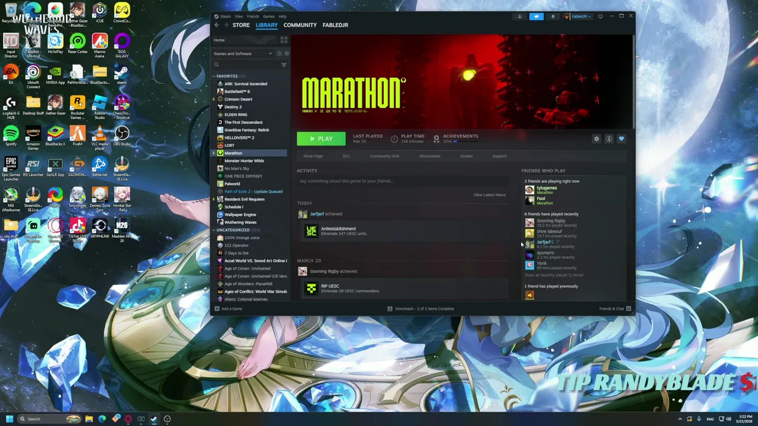Screen dimensions: 758x426
Task: Open the Store Page link for Marathon
Action: [x=313, y=156]
